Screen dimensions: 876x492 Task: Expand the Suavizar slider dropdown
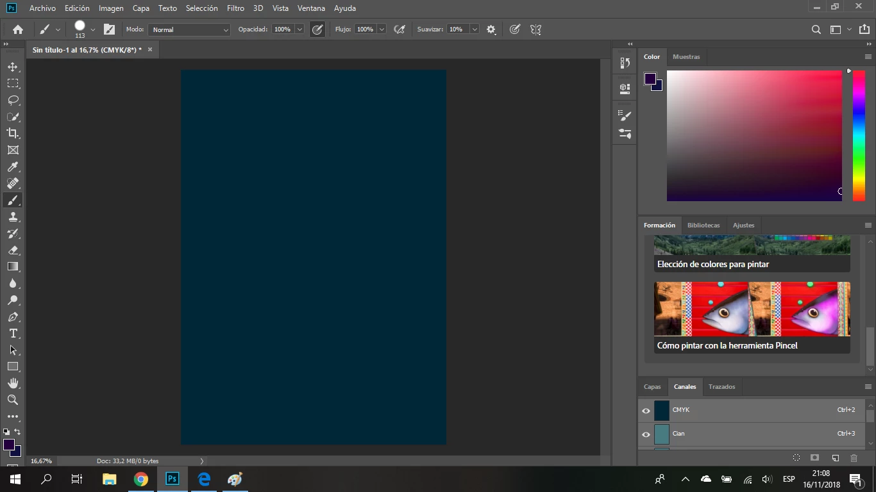475,29
